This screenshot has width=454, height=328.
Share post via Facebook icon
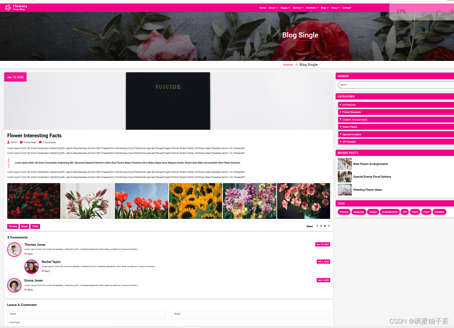(x=317, y=226)
